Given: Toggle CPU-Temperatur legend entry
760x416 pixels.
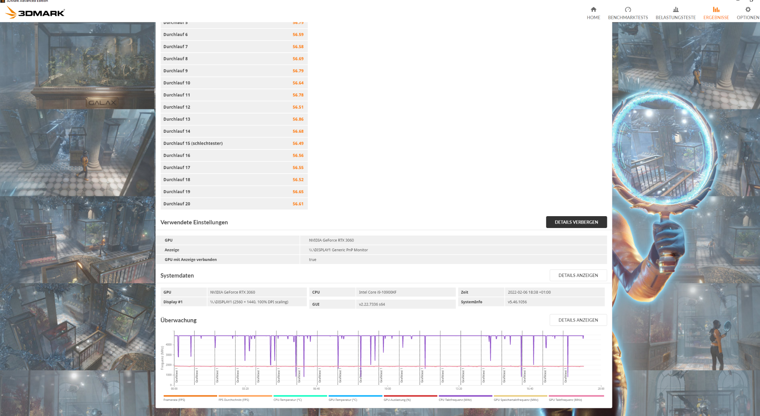Looking at the screenshot, I should click(x=288, y=400).
